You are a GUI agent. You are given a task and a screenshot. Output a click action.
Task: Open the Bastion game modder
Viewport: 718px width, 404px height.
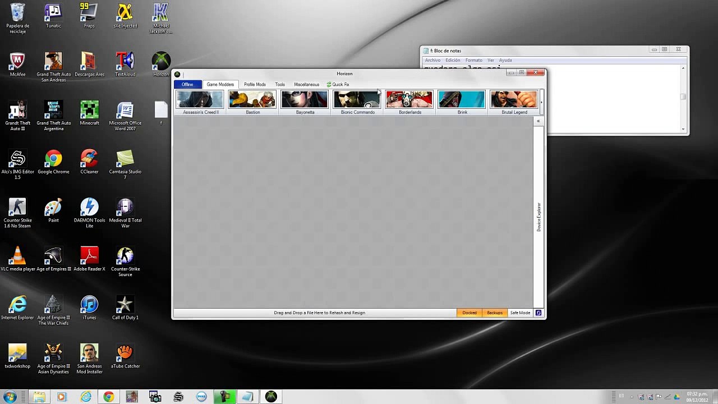coord(252,103)
